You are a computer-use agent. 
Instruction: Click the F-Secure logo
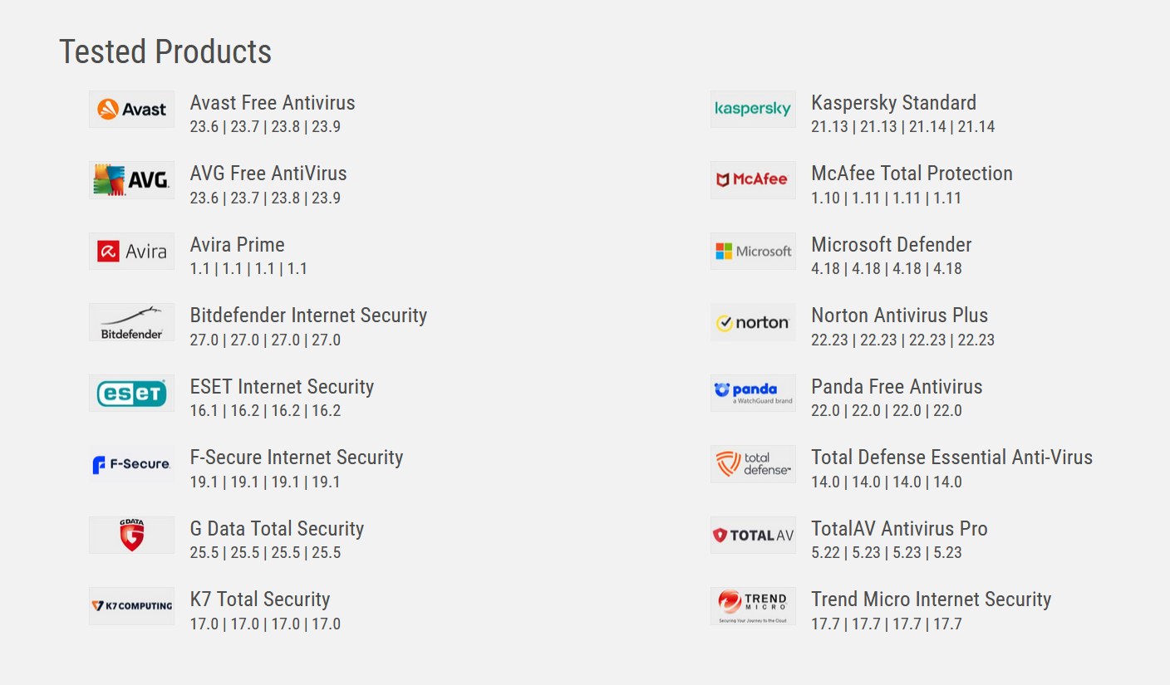click(132, 464)
